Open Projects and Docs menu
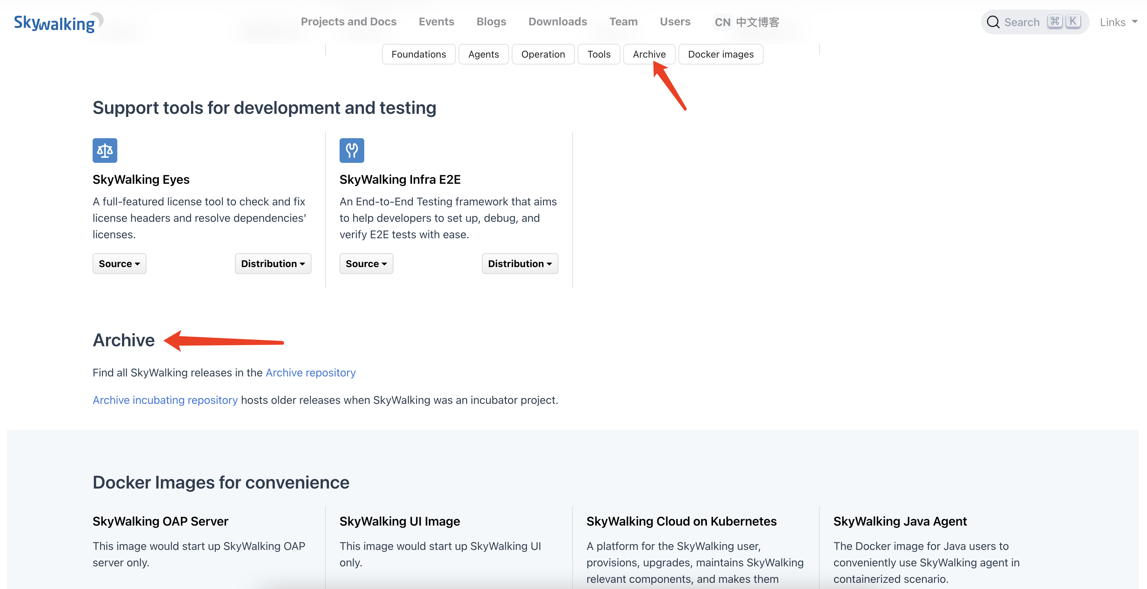 point(348,22)
